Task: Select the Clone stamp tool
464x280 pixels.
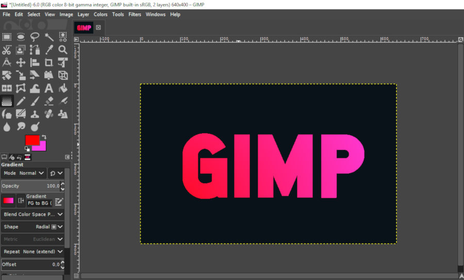Action: point(35,114)
